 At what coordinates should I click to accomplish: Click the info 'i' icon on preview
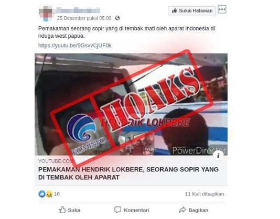point(218,156)
